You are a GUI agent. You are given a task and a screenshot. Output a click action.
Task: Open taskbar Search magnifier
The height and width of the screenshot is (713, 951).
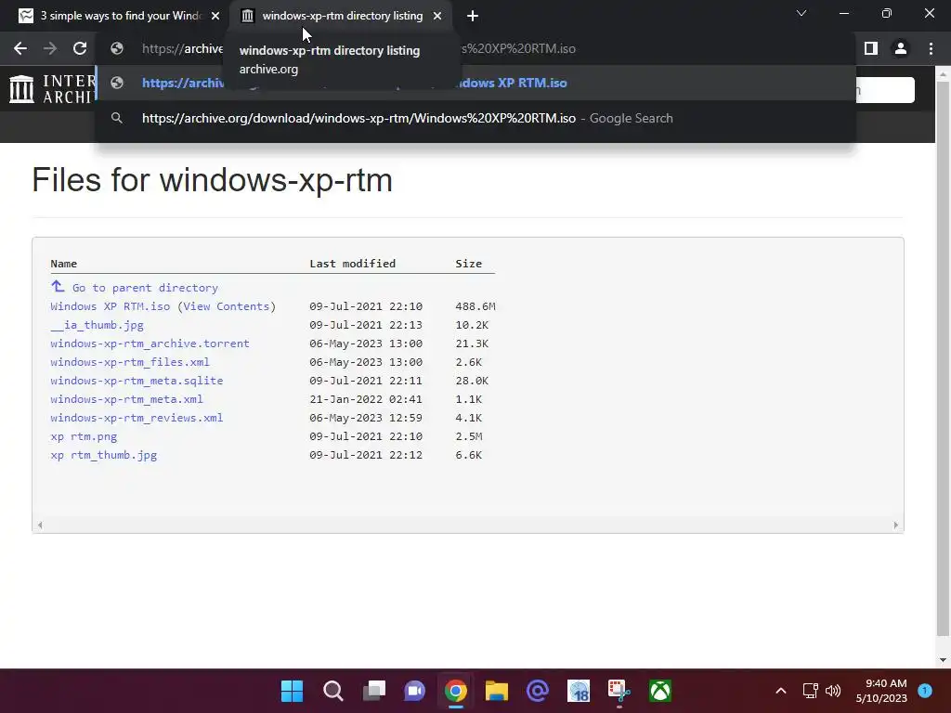point(333,691)
